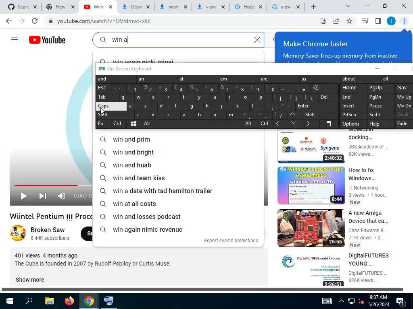Switch to the New Tab tab
This screenshot has height=309, width=413.
click(x=60, y=7)
